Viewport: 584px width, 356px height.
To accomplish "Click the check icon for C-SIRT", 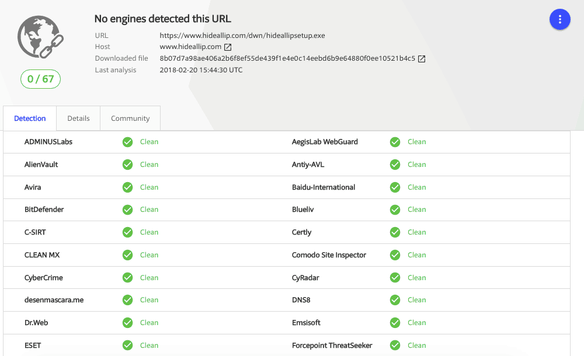I will (x=128, y=232).
